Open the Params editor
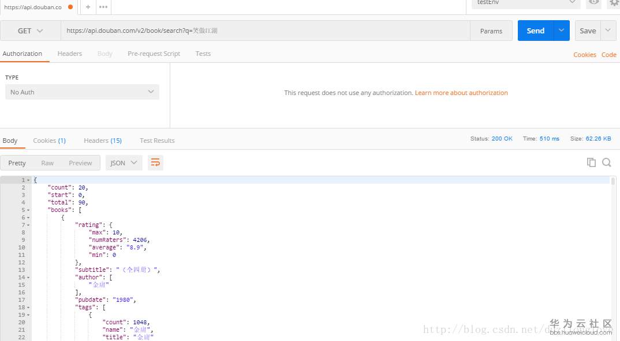This screenshot has width=620, height=341. point(491,31)
